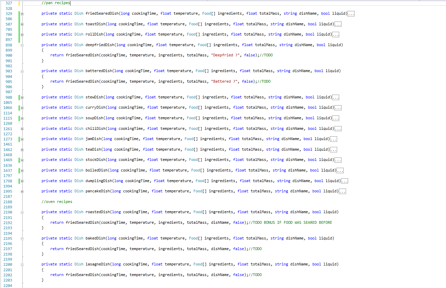446x288 pixels.
Task: Click the '//TODO' comment on line 905
Action: pos(264,81)
